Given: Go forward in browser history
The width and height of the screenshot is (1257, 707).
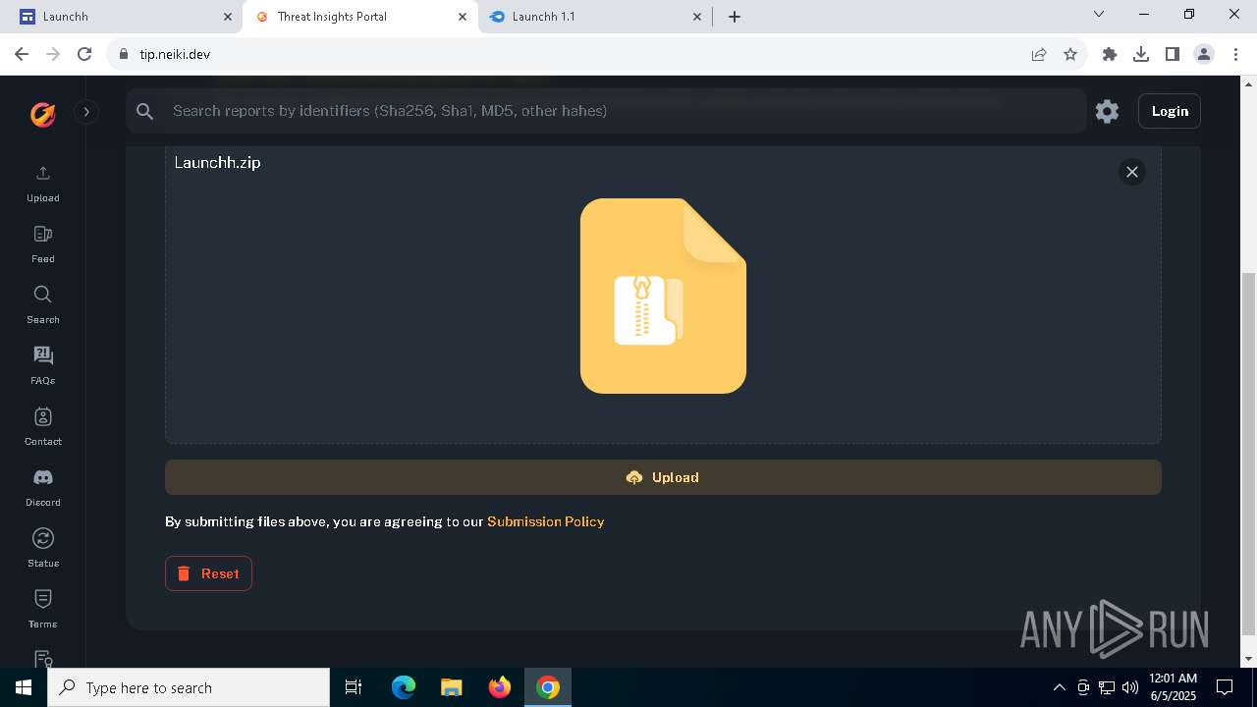Looking at the screenshot, I should 53,54.
